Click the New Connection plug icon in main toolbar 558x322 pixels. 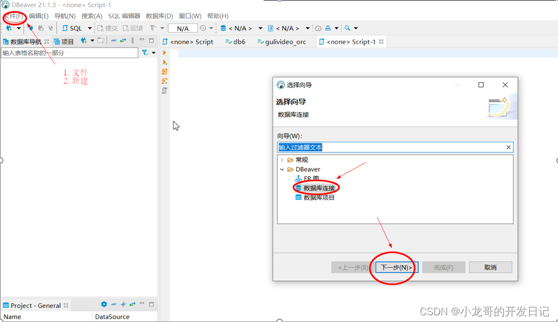click(9, 28)
